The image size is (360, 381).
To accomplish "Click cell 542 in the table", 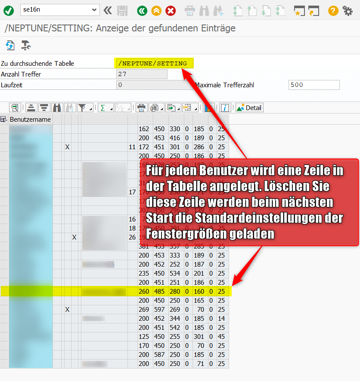I will (x=176, y=327).
